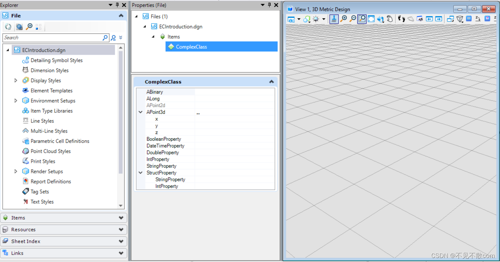
Task: Click the Explorer zoom magnifier icon
Action: [x=29, y=27]
